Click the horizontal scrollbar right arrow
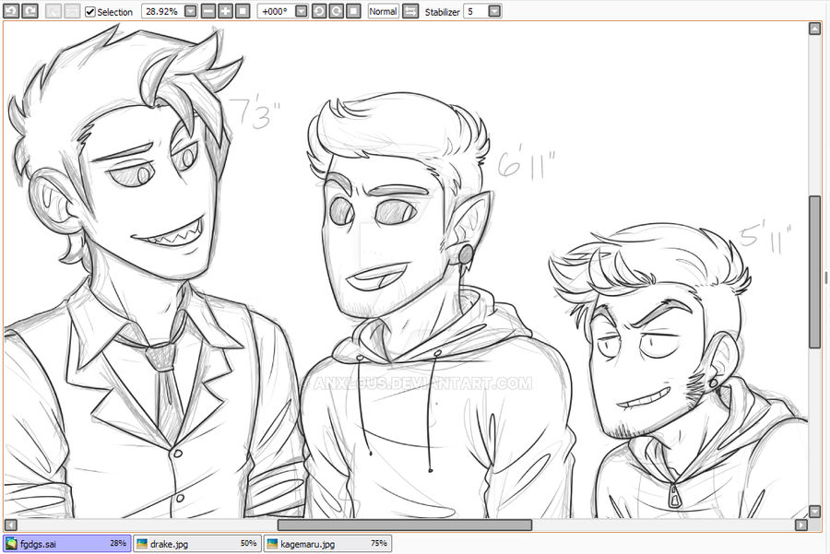The image size is (830, 554). click(x=801, y=525)
